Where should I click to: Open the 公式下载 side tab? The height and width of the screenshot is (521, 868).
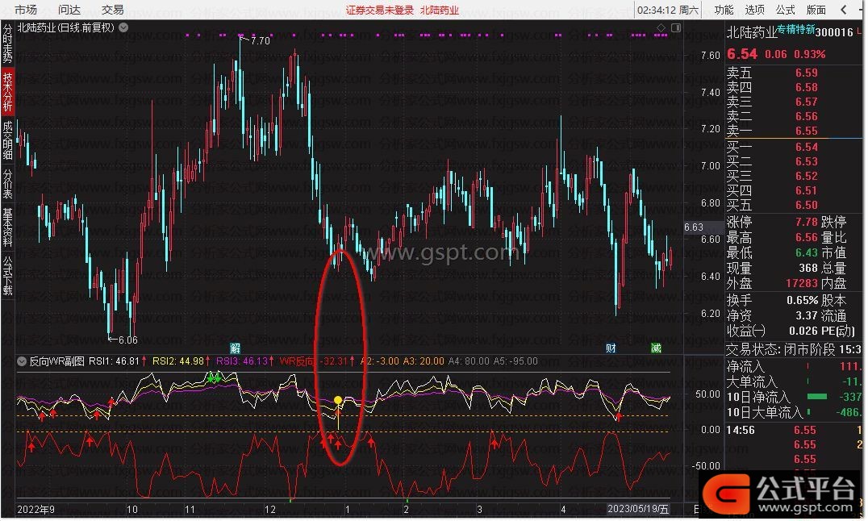7,275
